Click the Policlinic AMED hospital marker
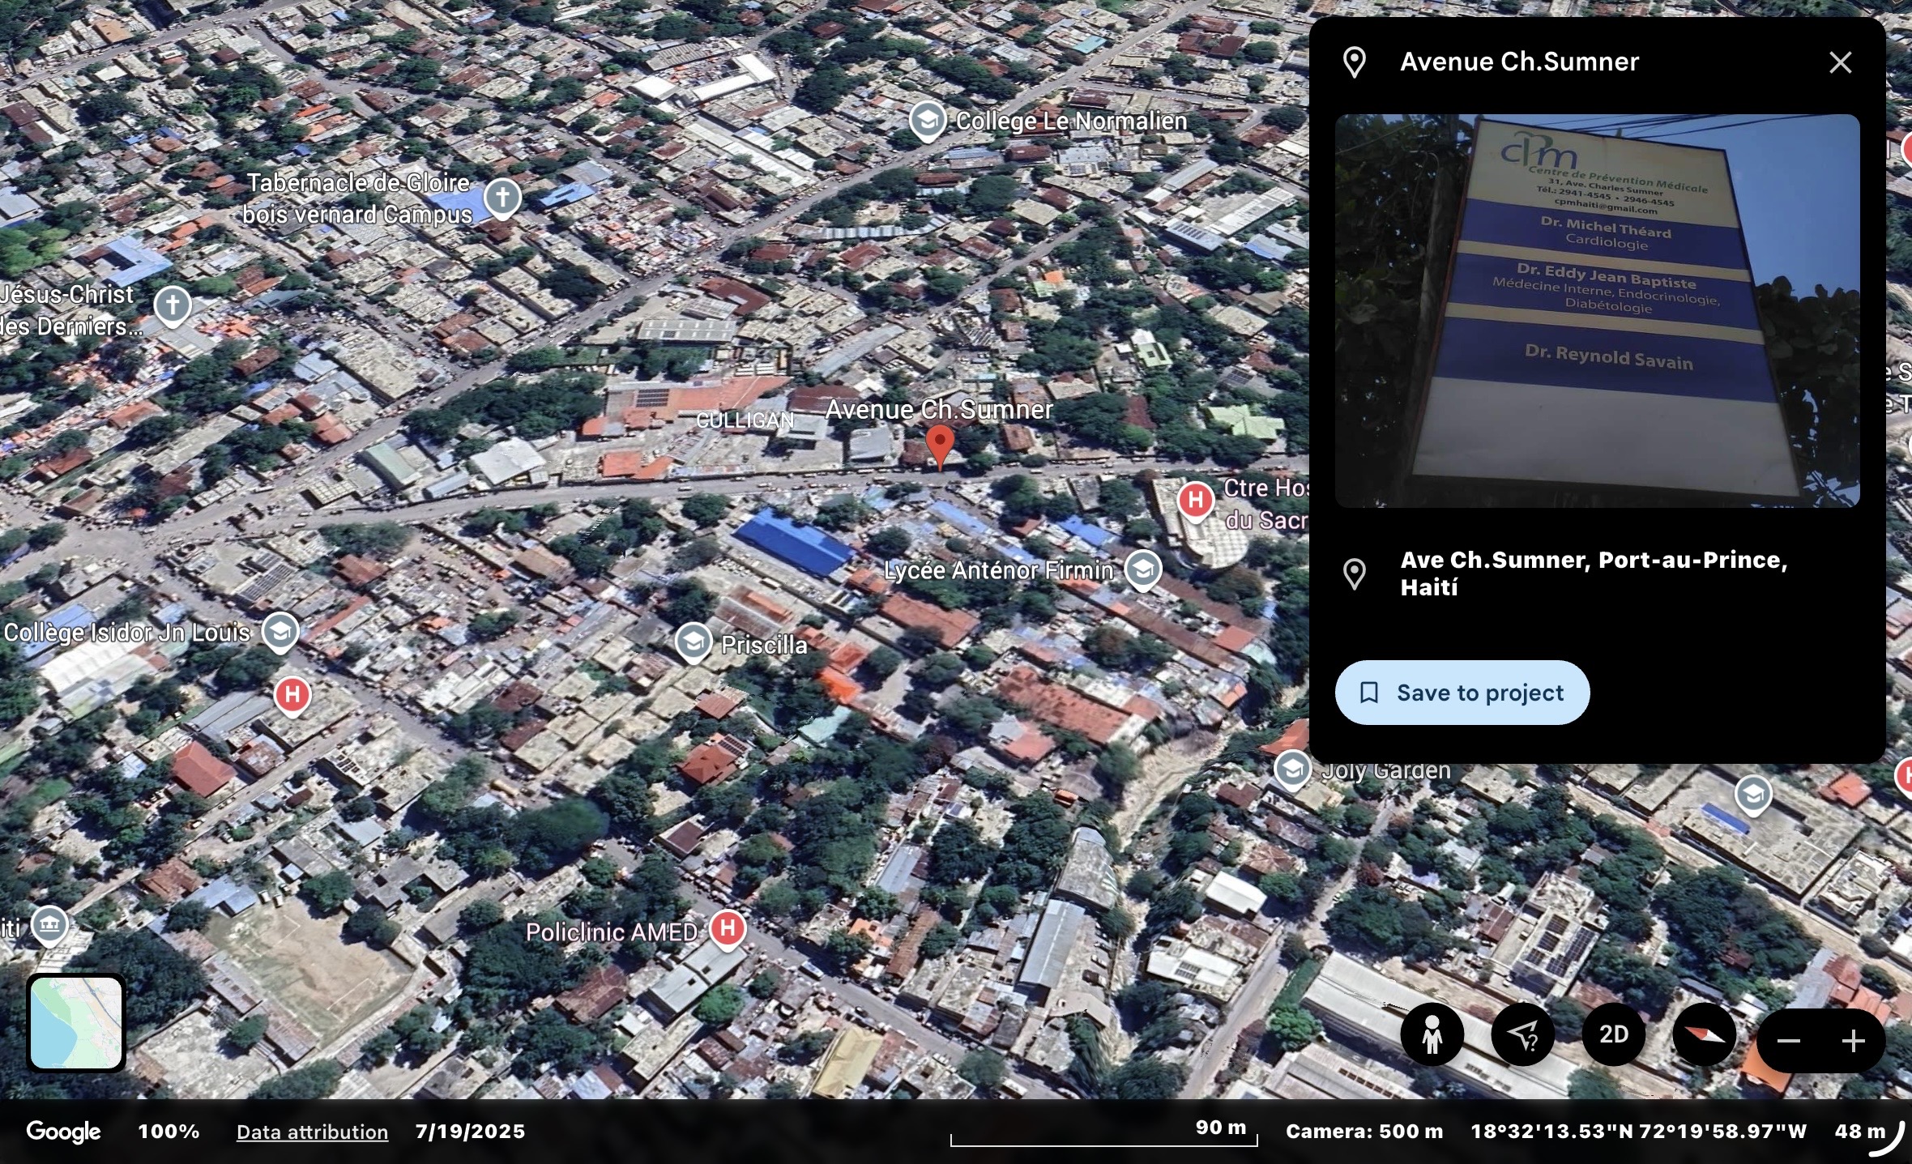 [x=728, y=928]
